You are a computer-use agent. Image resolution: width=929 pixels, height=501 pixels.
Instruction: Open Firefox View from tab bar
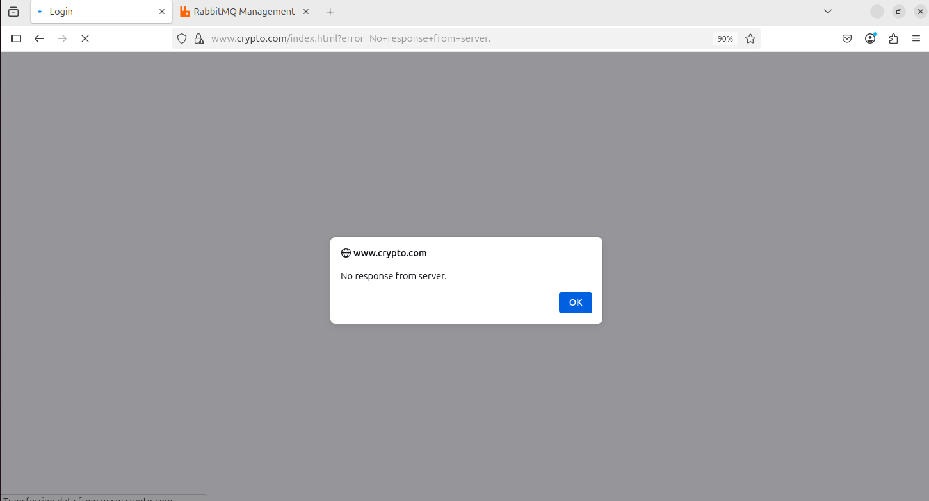click(x=13, y=12)
